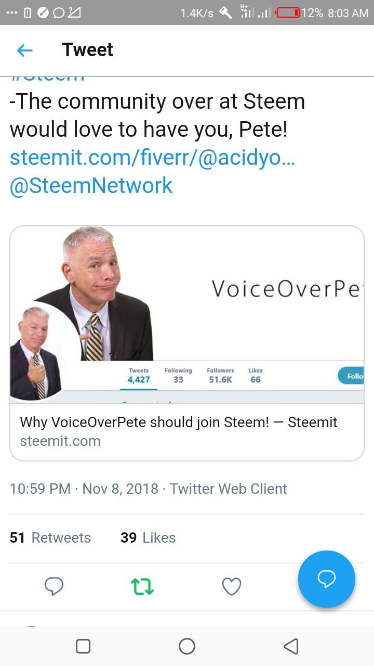Viewport: 374px width, 666px height.
Task: Open the reply speech bubble icon below the tweet
Action: pos(54,586)
